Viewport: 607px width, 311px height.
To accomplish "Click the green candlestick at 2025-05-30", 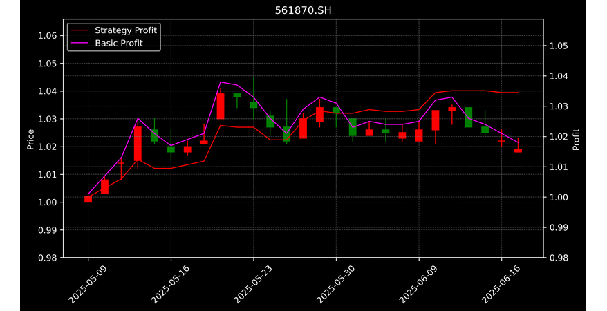I will tap(337, 111).
